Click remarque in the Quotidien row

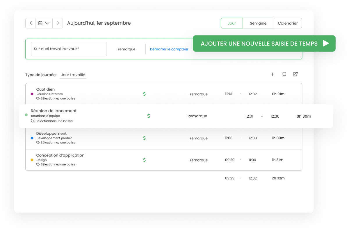199,94
